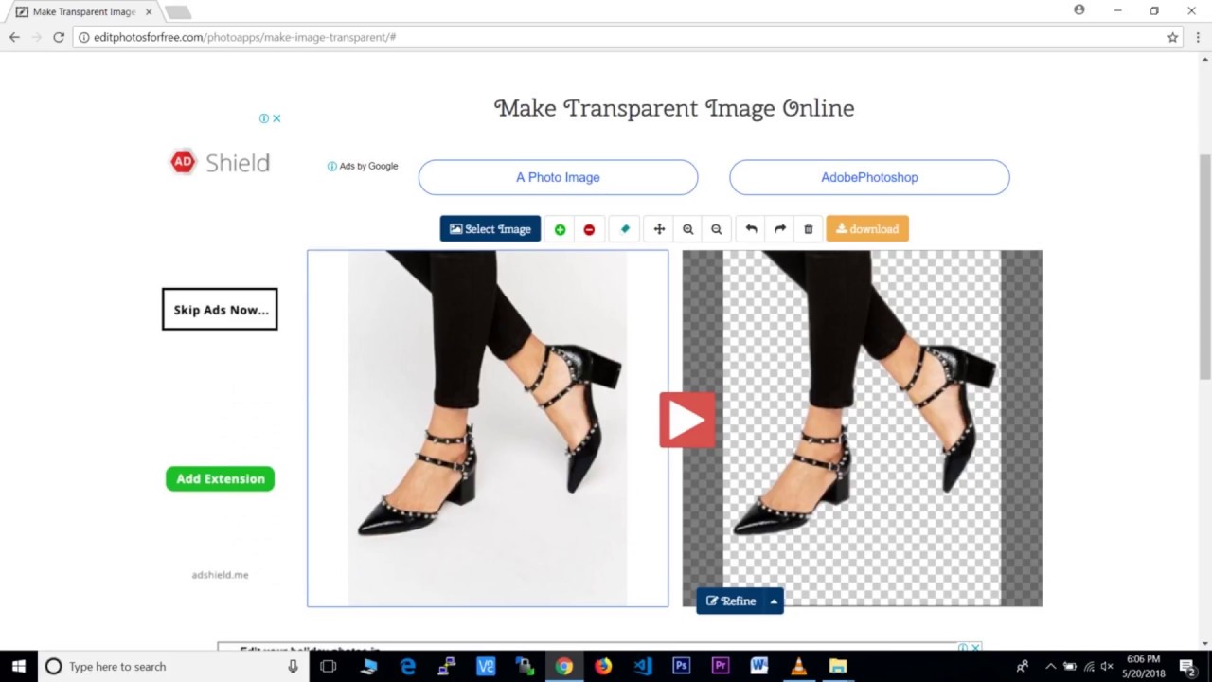Click the Select Image button
The width and height of the screenshot is (1212, 682).
pos(490,229)
